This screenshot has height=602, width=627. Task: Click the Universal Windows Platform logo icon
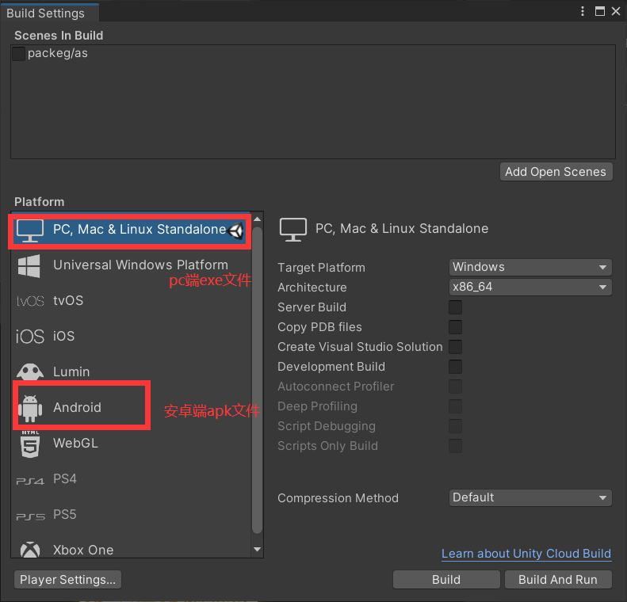tap(29, 265)
